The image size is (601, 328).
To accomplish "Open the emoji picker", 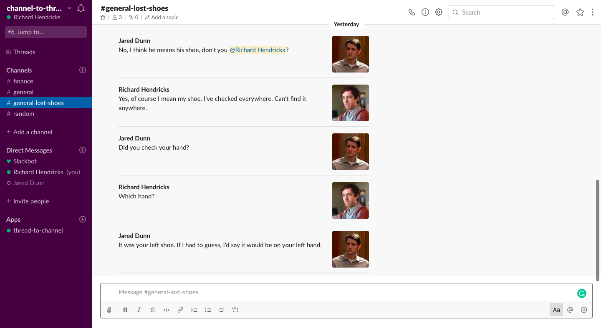I will (584, 310).
